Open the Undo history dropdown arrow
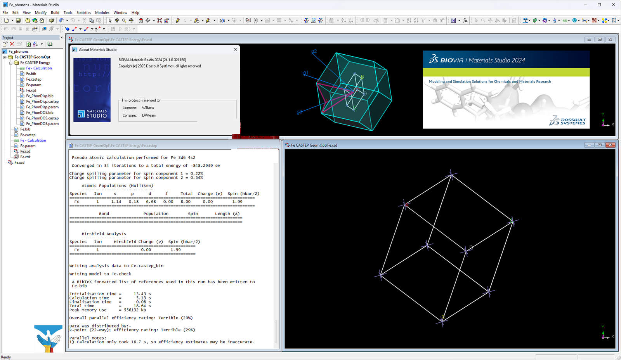621x360 pixels. click(x=67, y=20)
